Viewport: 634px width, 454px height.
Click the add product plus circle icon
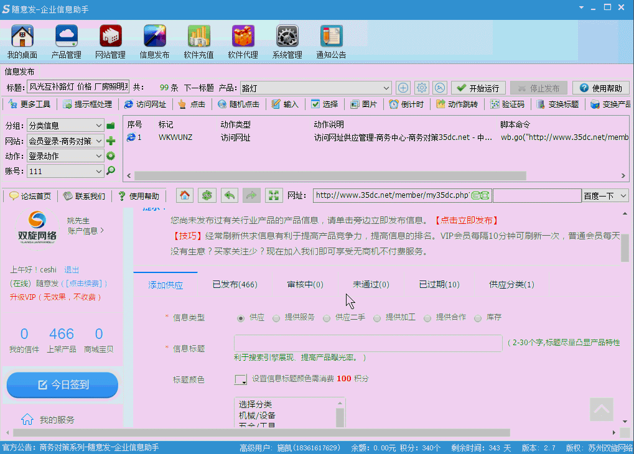click(403, 88)
